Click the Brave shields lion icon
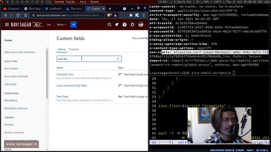This screenshot has width=271, height=152. pos(109,15)
